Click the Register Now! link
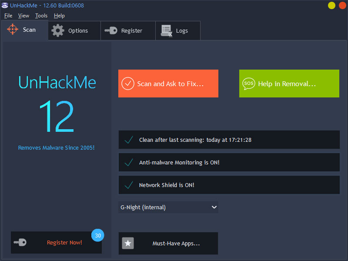The image size is (348, 261). 64,242
